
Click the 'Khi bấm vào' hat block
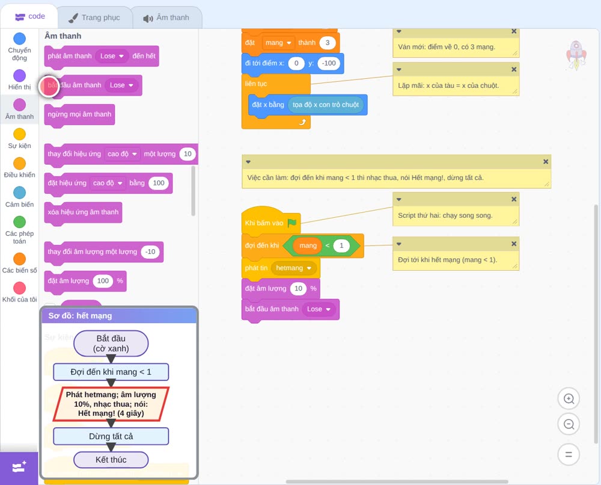(264, 223)
